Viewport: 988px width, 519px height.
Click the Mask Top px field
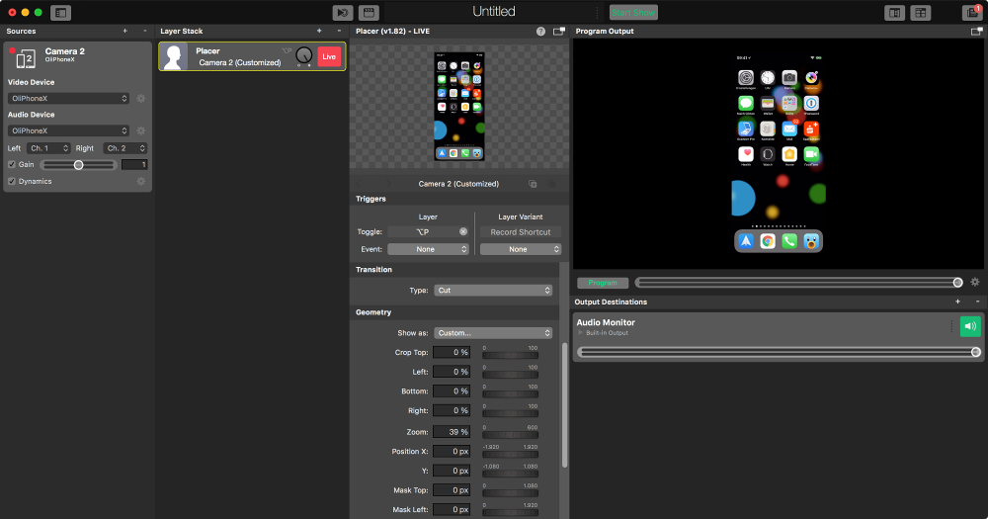tap(452, 490)
